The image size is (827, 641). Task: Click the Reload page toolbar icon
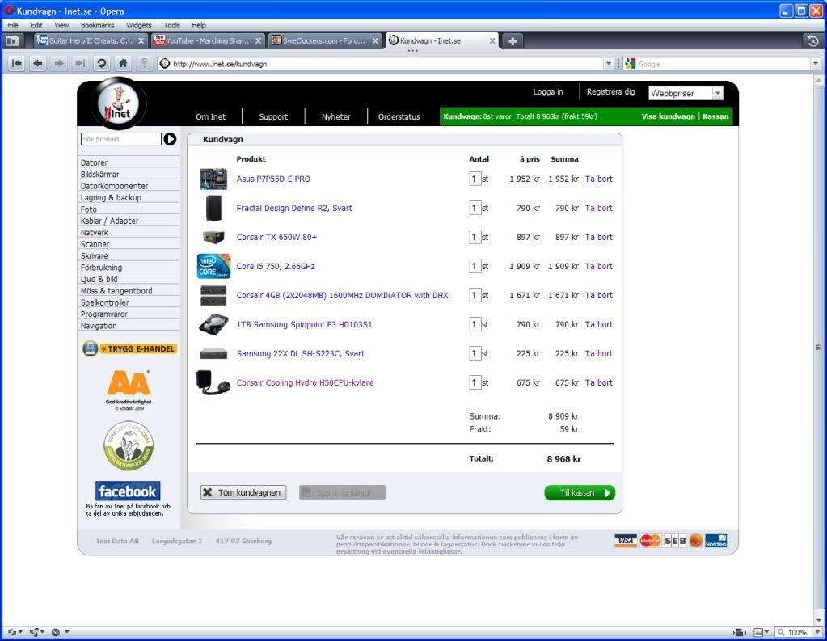102,63
